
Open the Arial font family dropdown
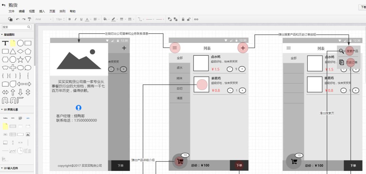coord(43,19)
